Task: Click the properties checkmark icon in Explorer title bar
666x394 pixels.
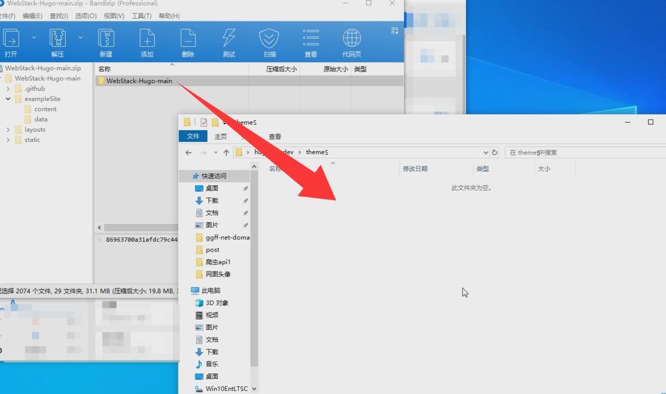Action: [x=204, y=123]
